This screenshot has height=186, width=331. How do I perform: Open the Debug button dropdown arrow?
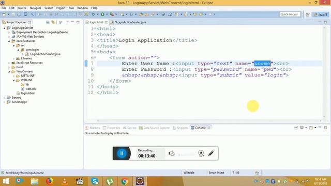tap(98, 14)
